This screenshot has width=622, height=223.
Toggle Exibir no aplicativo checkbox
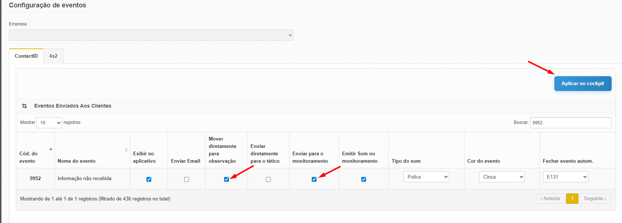tap(149, 179)
